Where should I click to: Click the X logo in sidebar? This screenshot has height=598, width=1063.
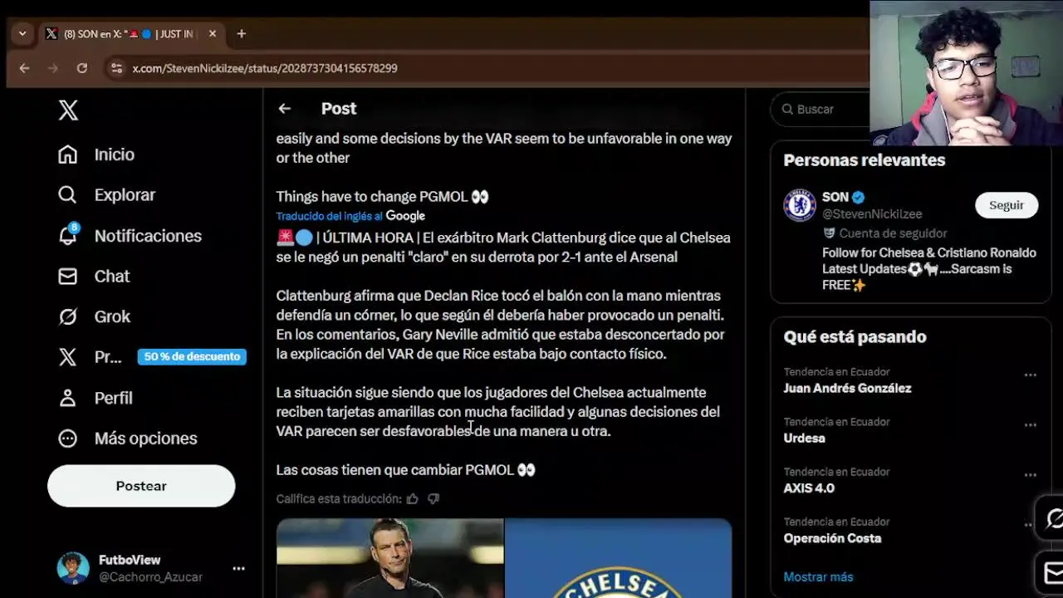coord(68,110)
